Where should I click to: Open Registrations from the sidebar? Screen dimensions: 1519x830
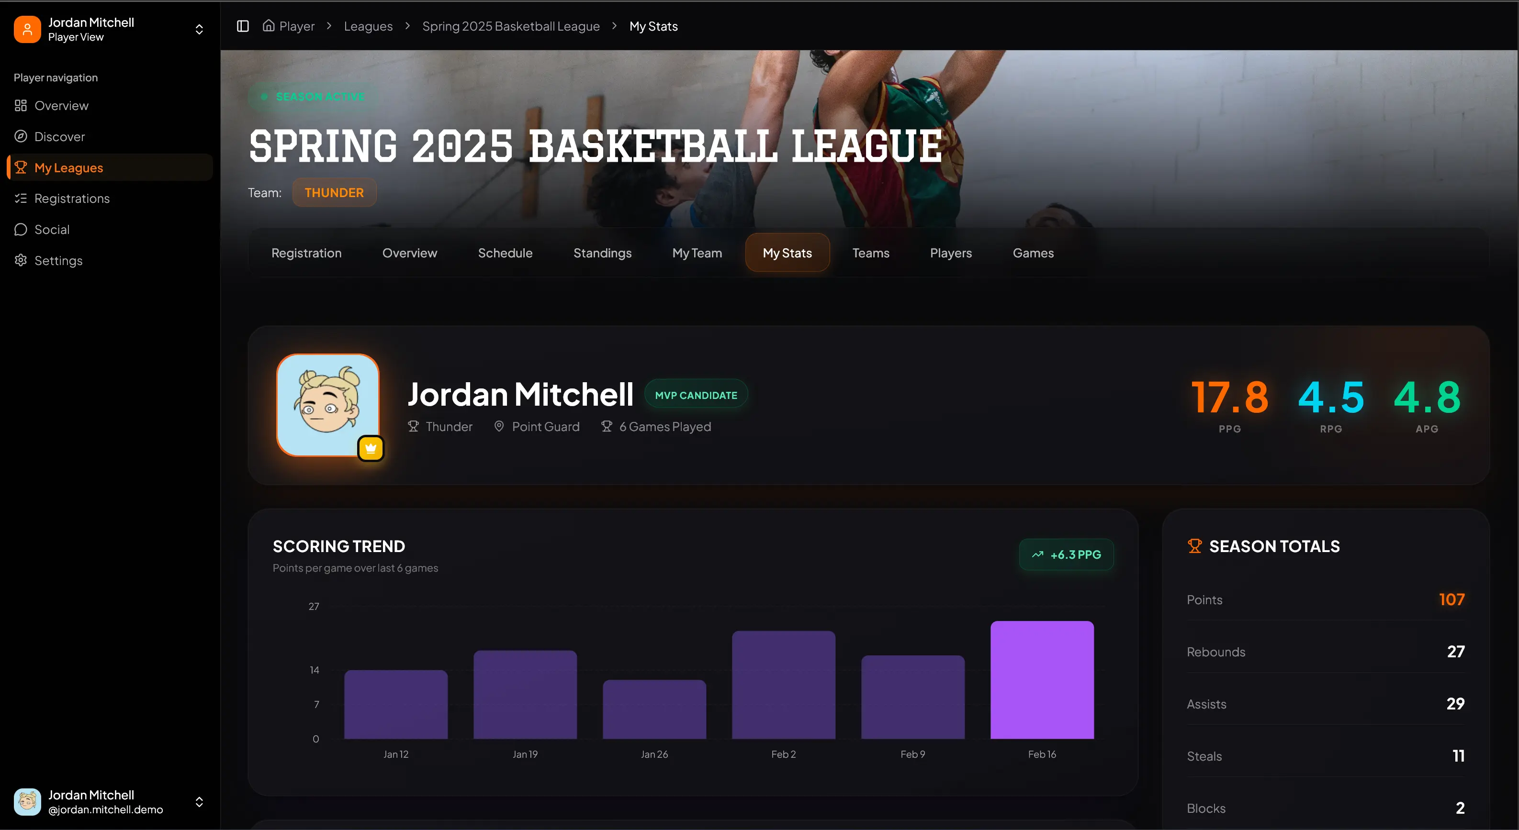(21, 199)
